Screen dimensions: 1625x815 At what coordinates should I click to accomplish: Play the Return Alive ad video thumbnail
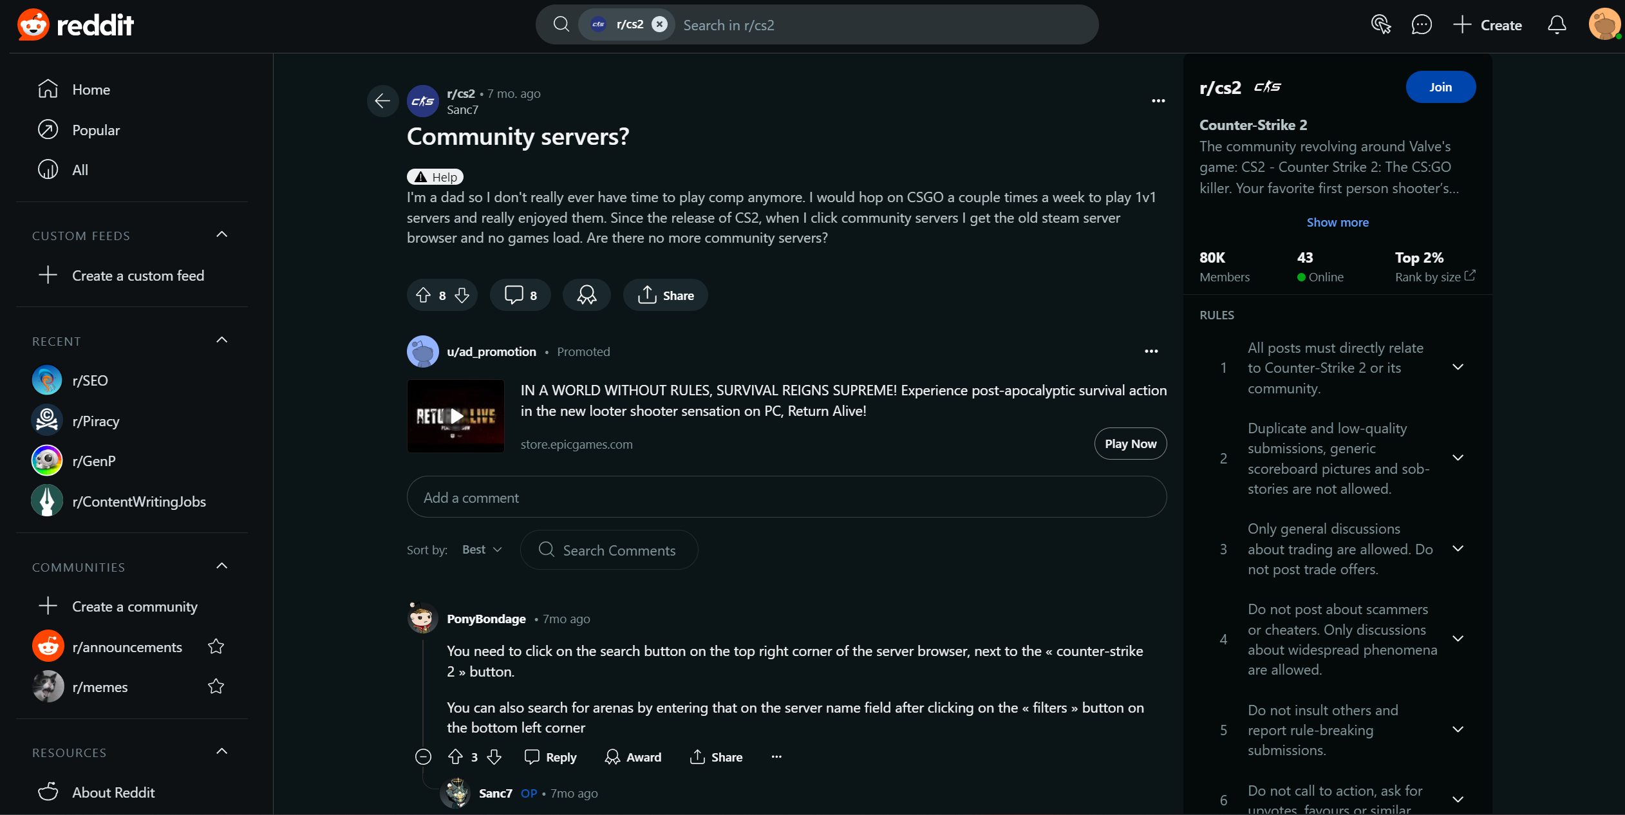click(x=456, y=416)
